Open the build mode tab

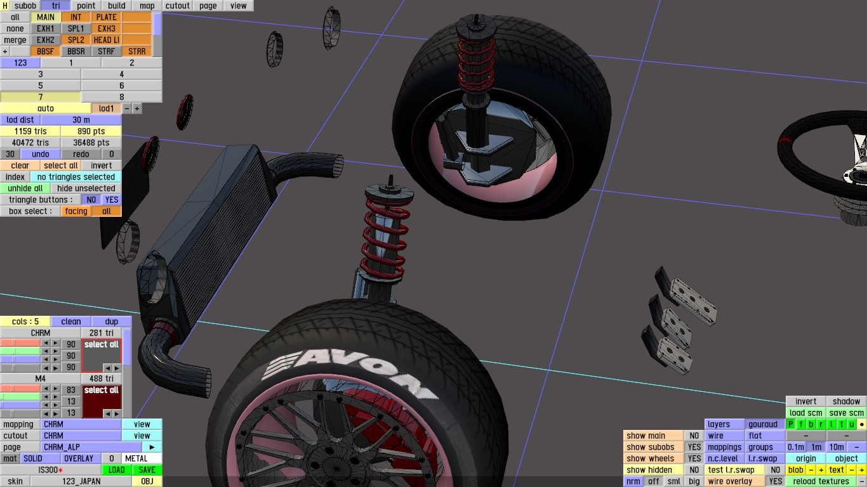pos(117,6)
